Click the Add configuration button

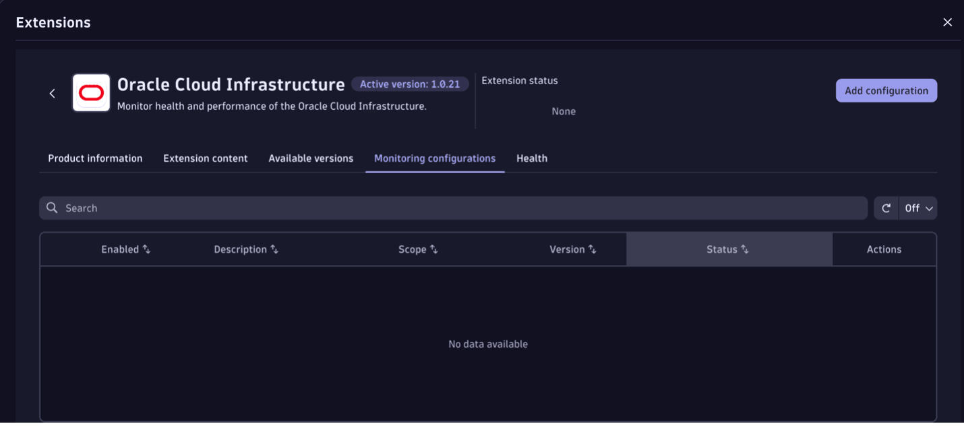(x=886, y=90)
